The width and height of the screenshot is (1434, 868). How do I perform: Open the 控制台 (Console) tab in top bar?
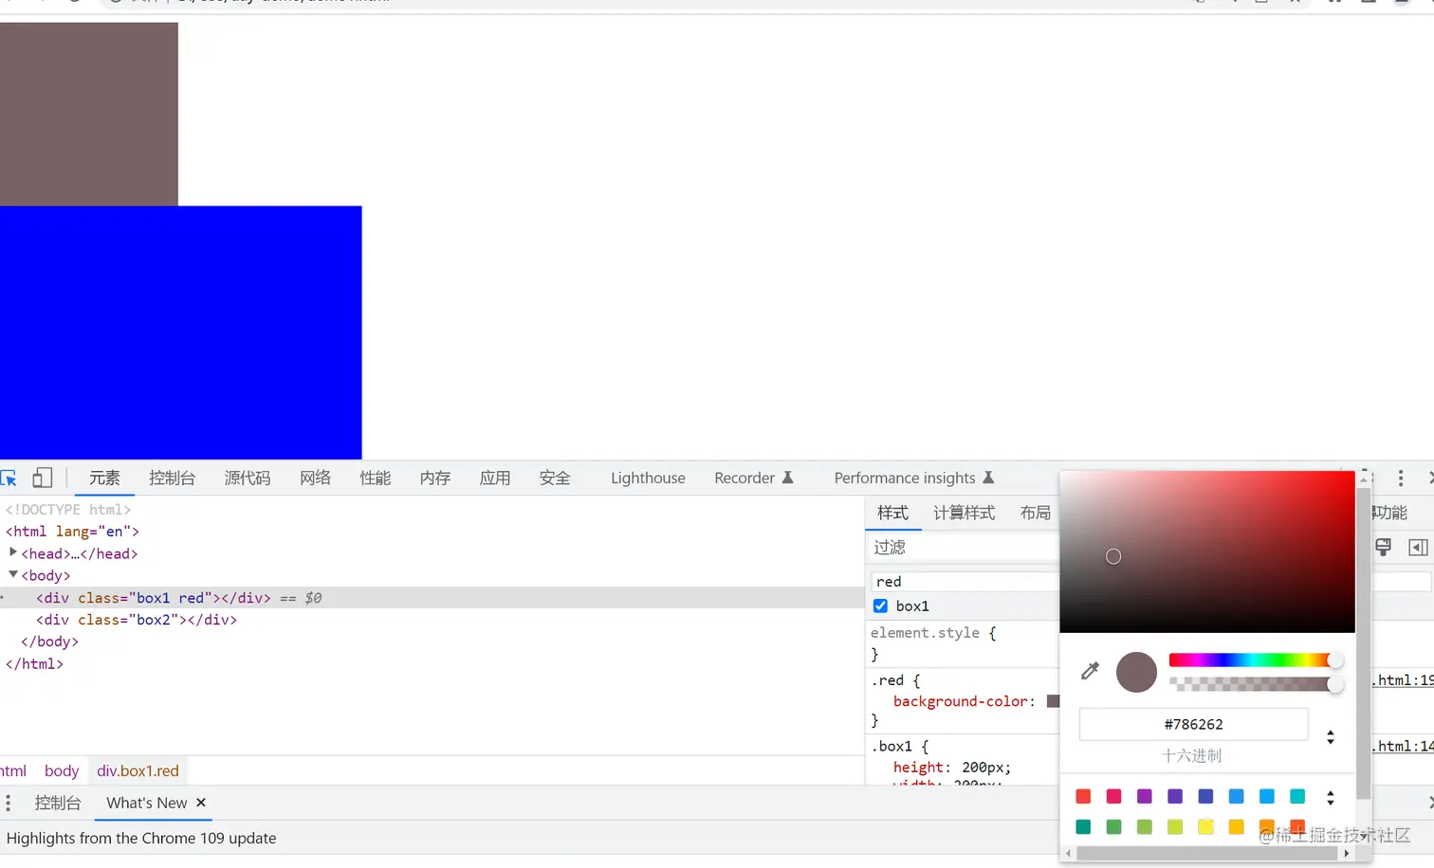(172, 479)
